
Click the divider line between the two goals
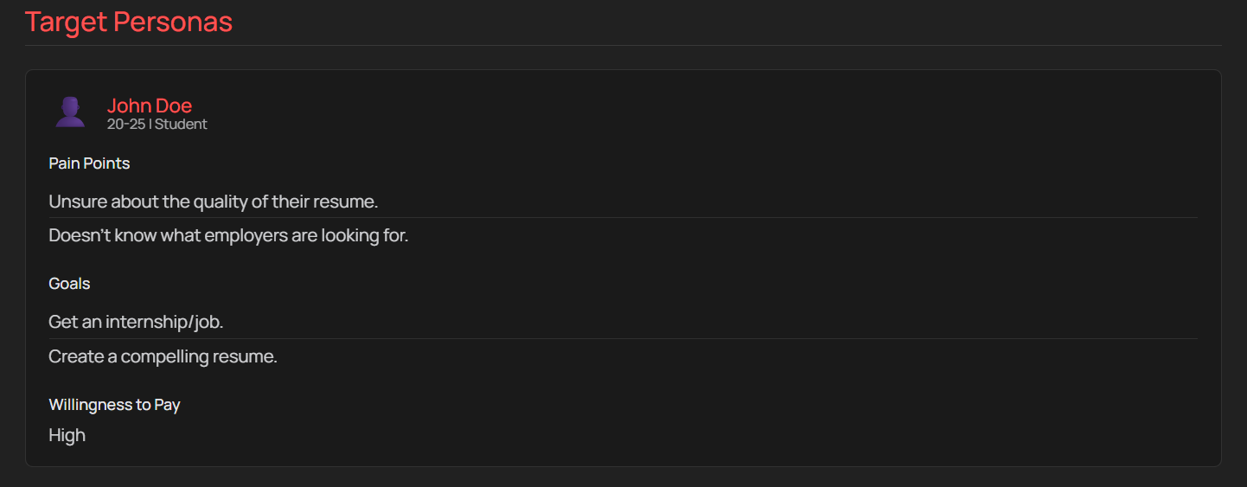[623, 338]
